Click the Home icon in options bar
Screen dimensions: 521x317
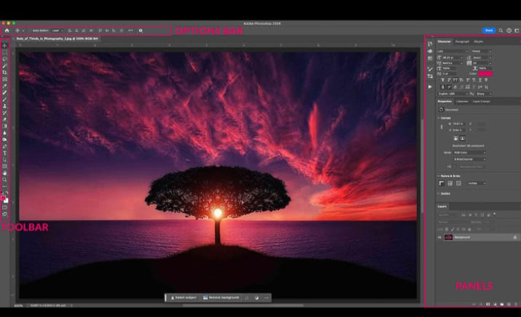click(x=6, y=31)
